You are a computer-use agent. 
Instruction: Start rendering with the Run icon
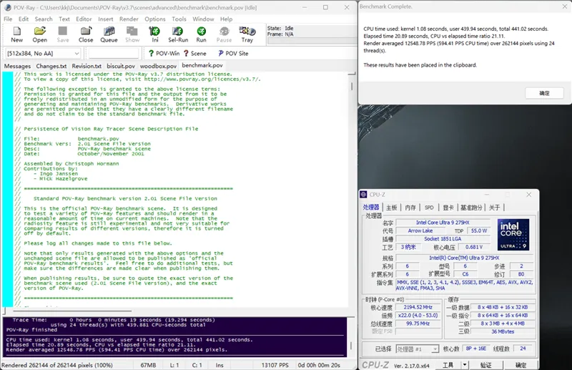202,34
